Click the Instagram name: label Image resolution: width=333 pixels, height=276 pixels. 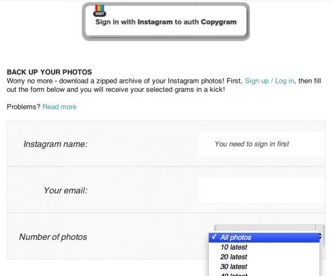click(55, 144)
